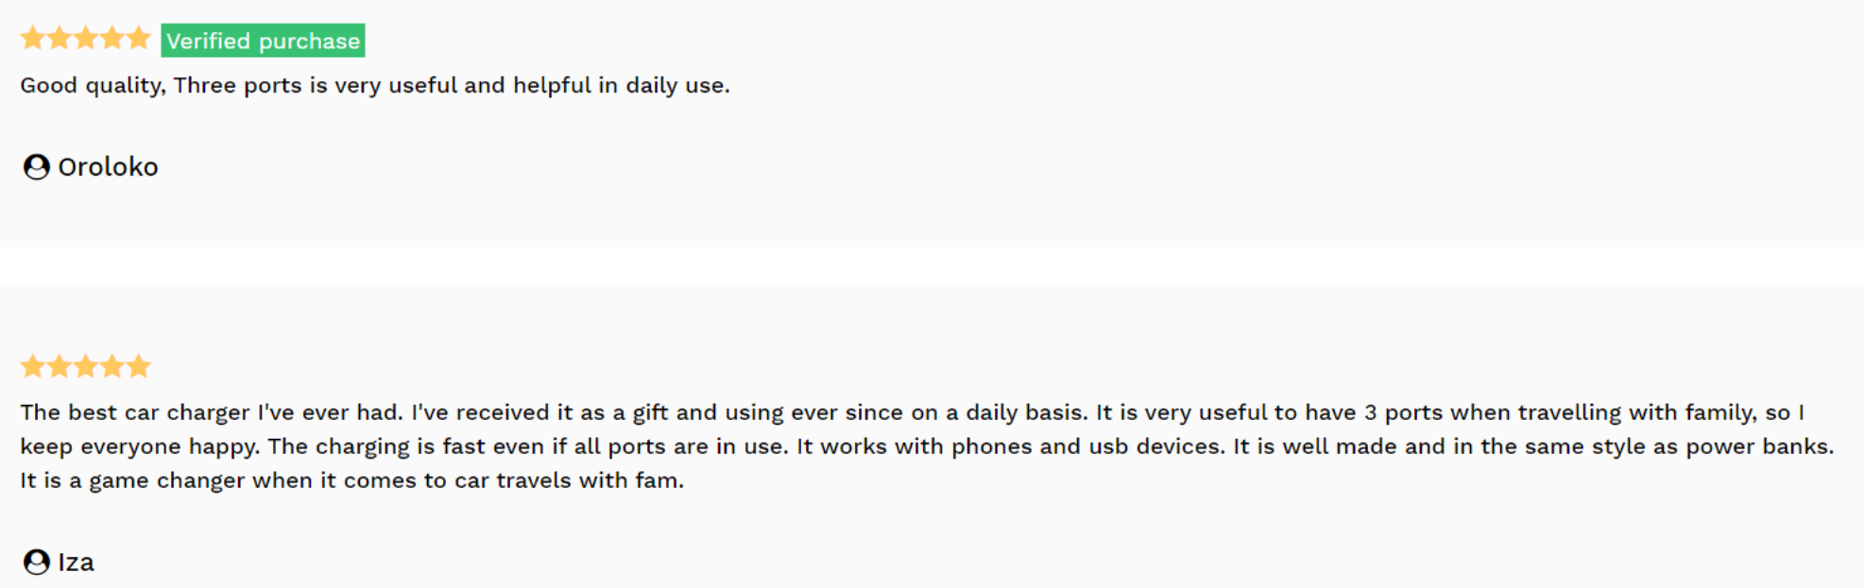Image resolution: width=1864 pixels, height=588 pixels.
Task: Click the fifth star in Oroloko's review rating
Action: [x=139, y=38]
